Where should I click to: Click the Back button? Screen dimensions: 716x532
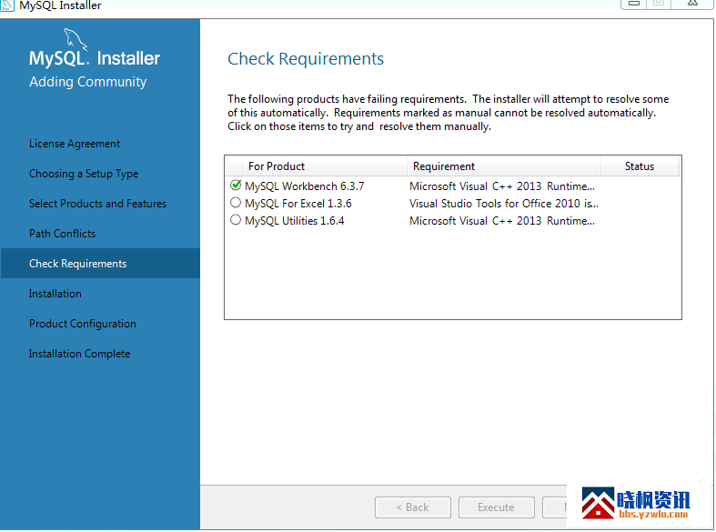[x=413, y=507]
